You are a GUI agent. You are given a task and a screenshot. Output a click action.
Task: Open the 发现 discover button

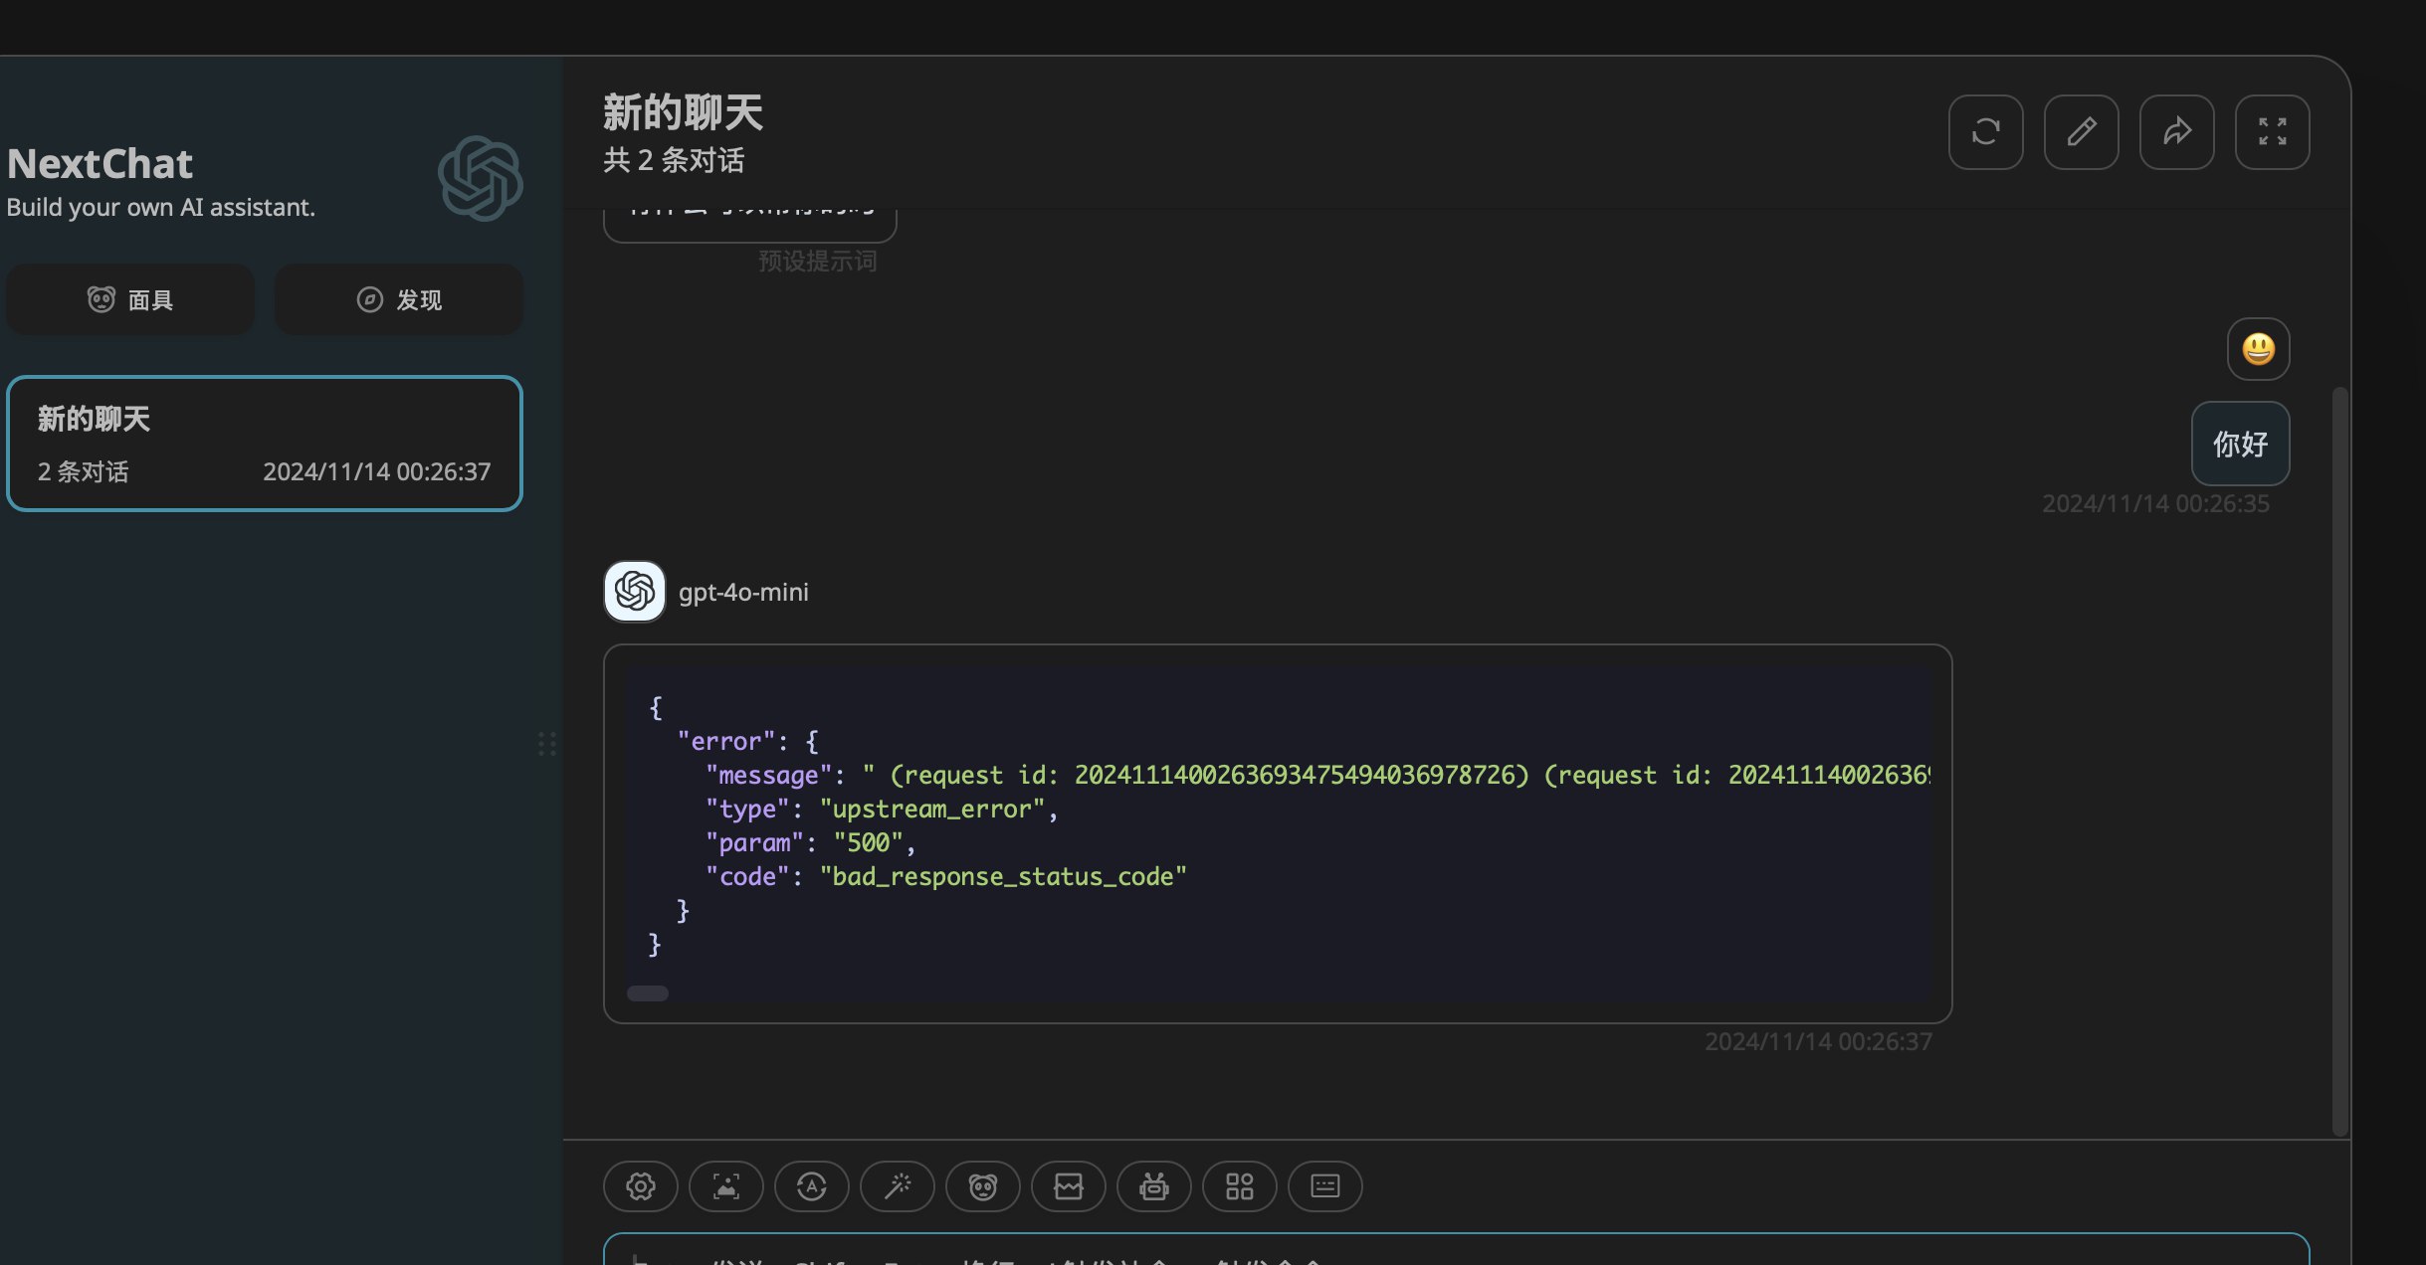(x=398, y=299)
